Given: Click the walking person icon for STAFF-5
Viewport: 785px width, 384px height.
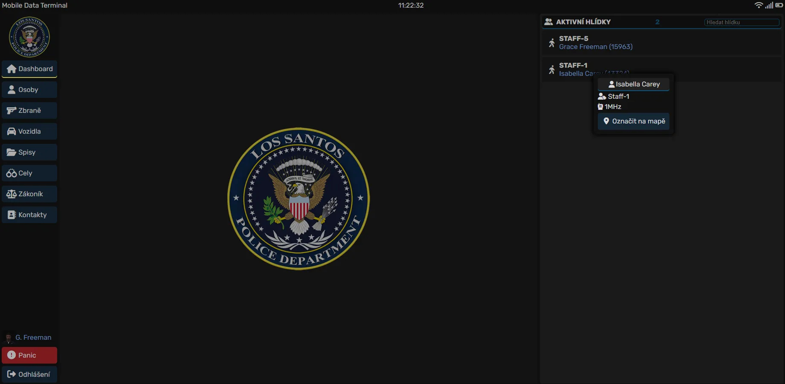Looking at the screenshot, I should coord(552,43).
